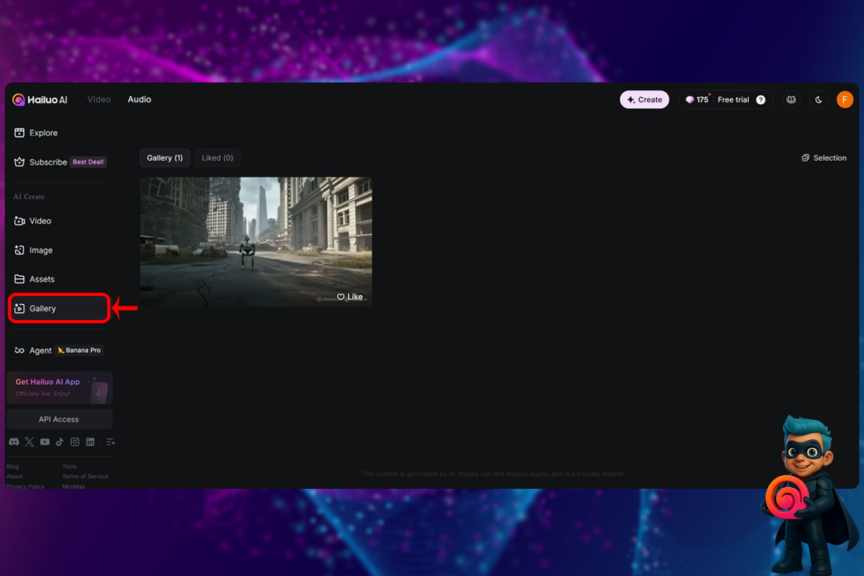
Task: Open Explore in the sidebar
Action: pyautogui.click(x=43, y=133)
